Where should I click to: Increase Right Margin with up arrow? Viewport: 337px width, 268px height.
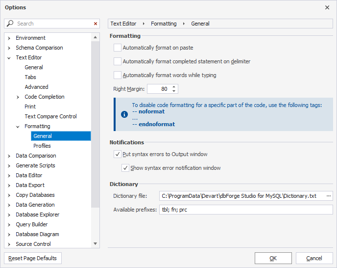tap(174, 87)
